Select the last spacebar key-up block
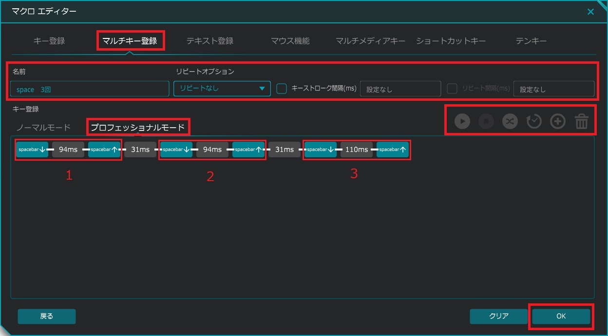The height and width of the screenshot is (336, 608). 393,149
